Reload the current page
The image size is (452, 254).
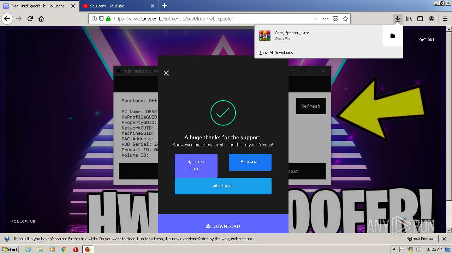[30, 19]
